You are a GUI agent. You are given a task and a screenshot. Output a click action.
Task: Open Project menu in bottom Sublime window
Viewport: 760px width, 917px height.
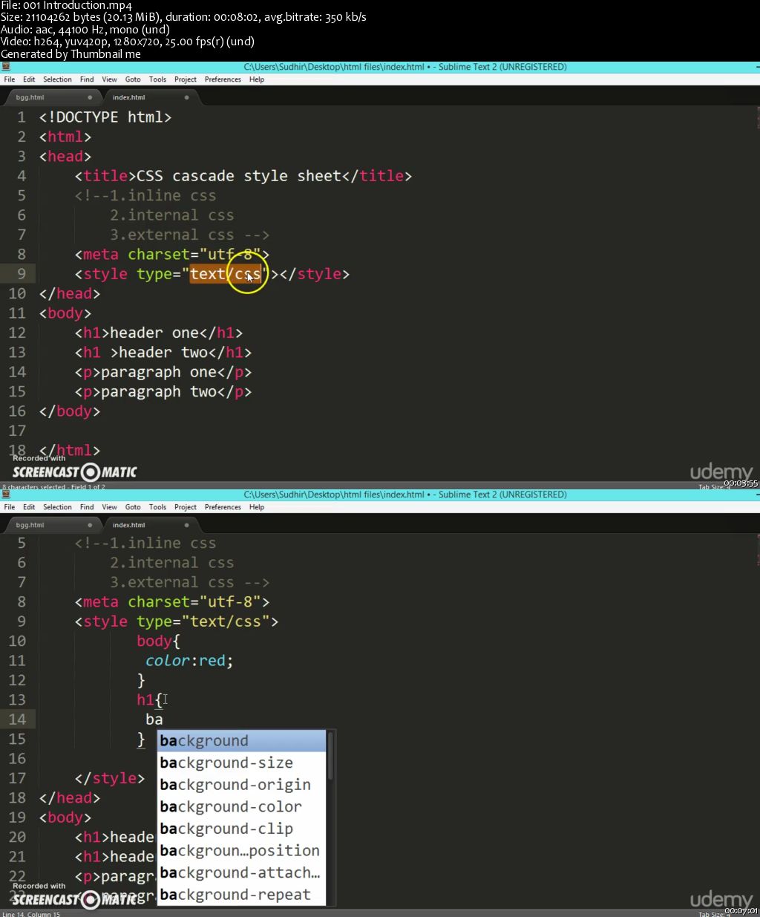(186, 507)
